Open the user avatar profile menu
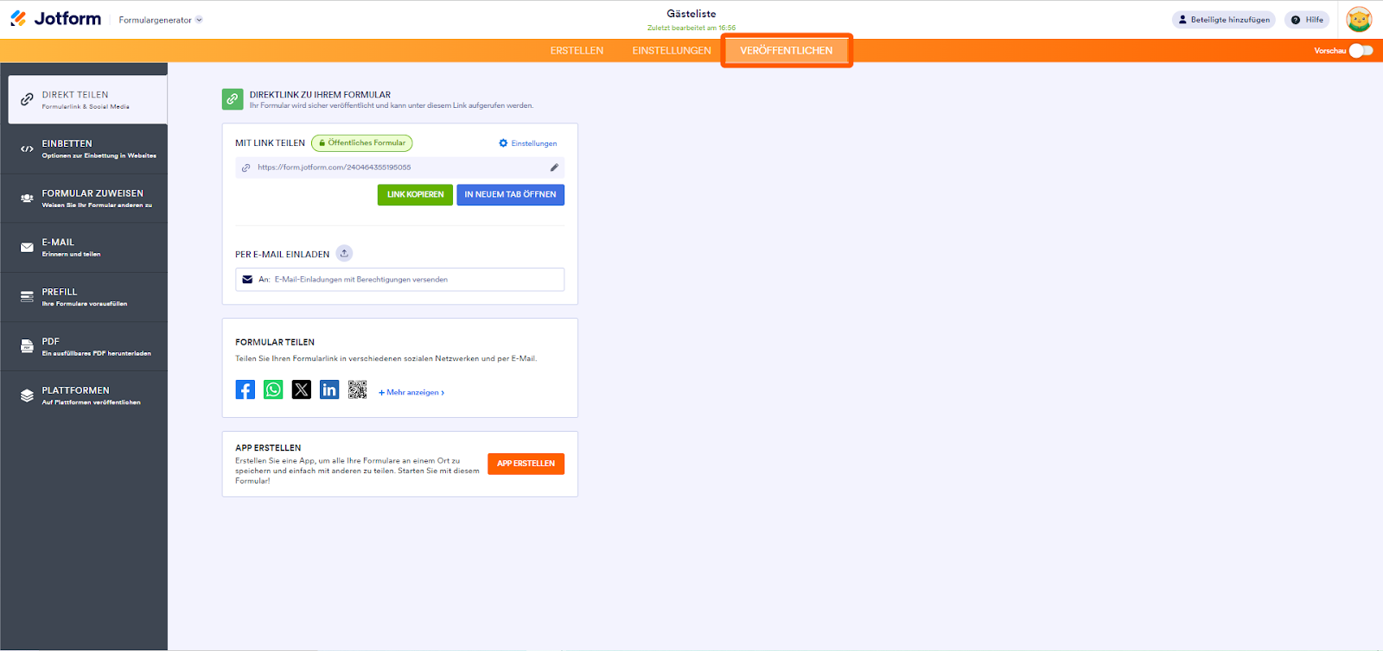The width and height of the screenshot is (1383, 651). pyautogui.click(x=1359, y=19)
